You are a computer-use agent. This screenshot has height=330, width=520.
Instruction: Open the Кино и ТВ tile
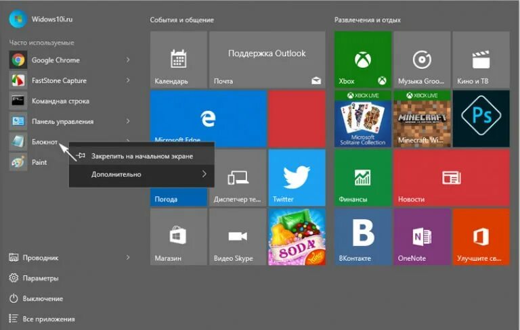[x=481, y=60]
